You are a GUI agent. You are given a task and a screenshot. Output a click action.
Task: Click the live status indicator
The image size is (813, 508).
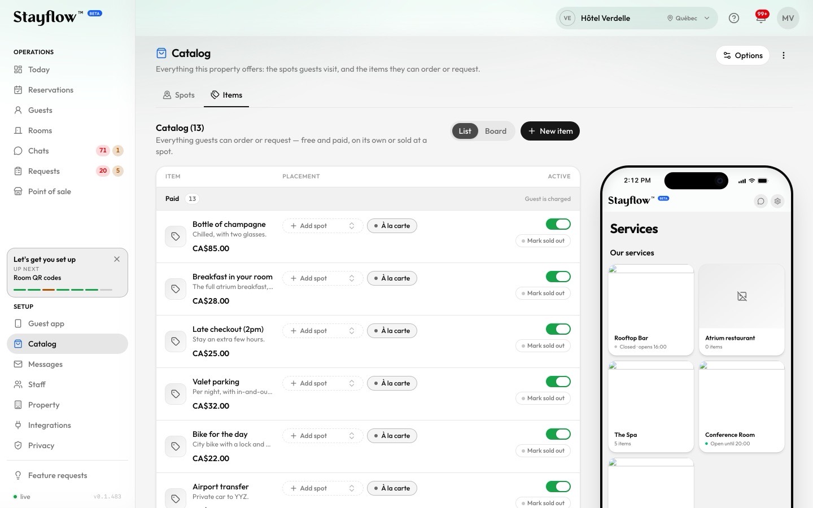(22, 497)
